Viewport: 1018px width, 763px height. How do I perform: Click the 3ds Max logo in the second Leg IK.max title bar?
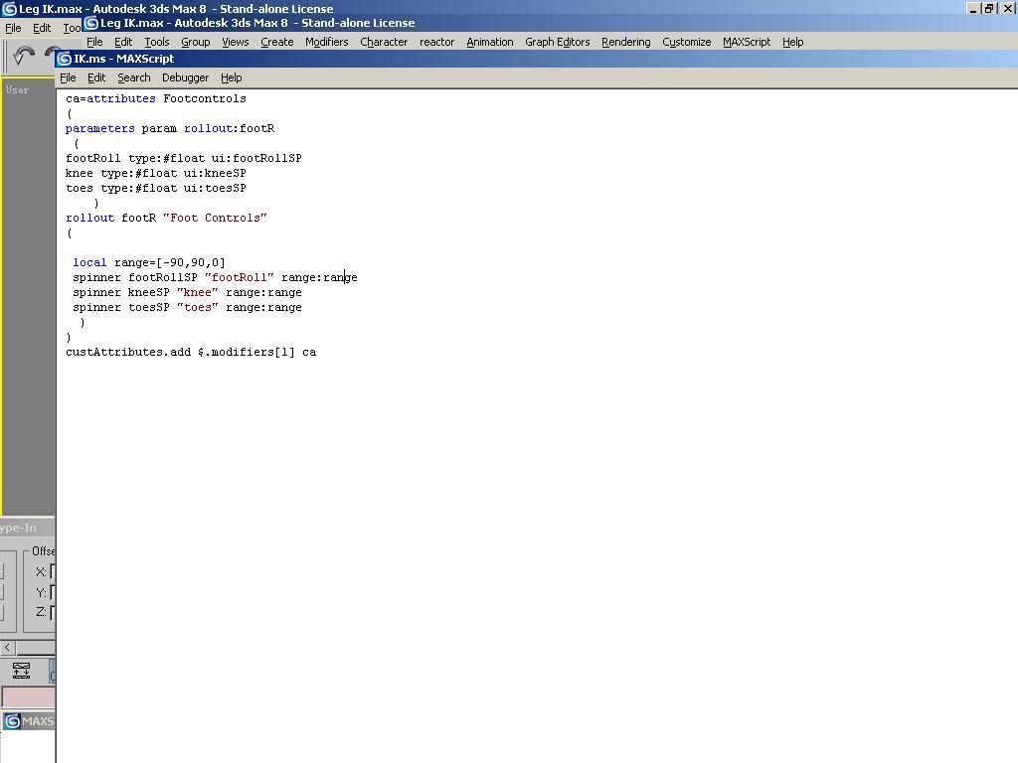pyautogui.click(x=91, y=23)
